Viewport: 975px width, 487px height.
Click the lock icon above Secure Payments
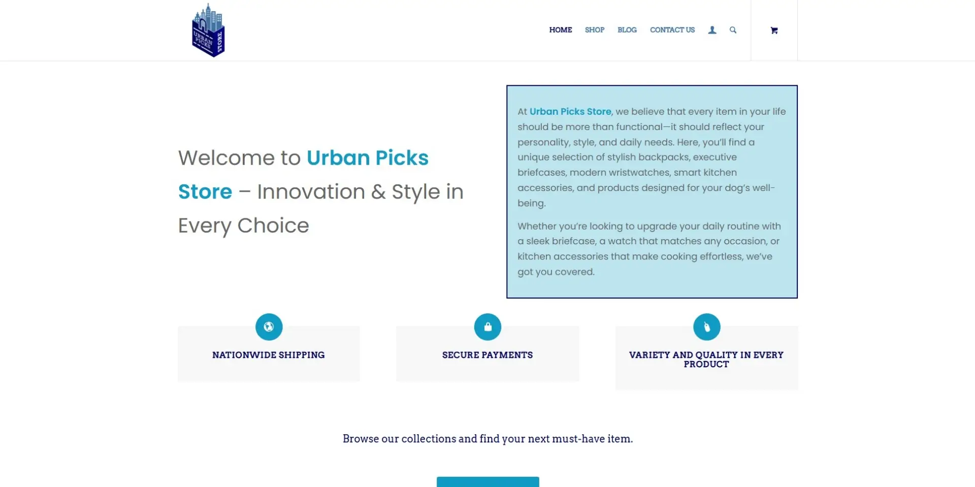tap(487, 327)
